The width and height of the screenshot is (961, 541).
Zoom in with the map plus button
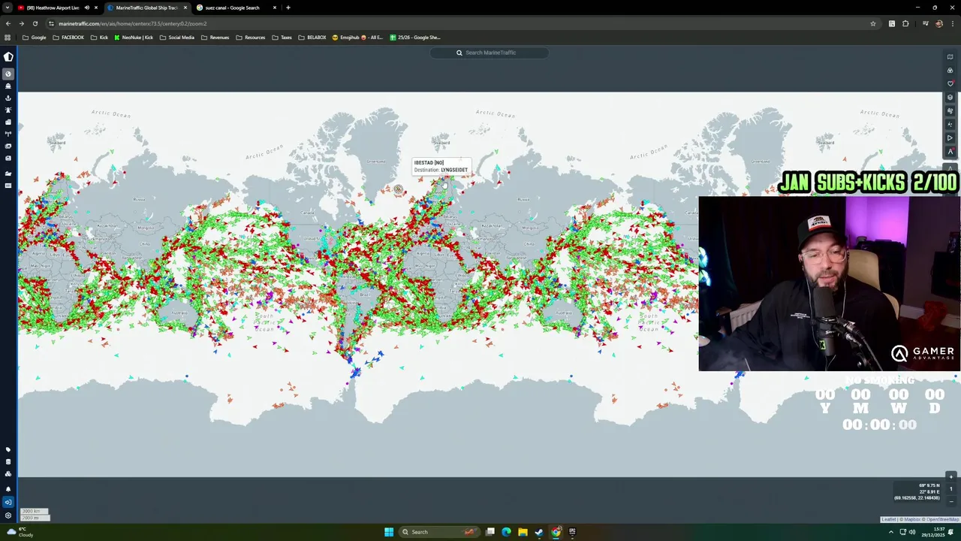pos(951,477)
